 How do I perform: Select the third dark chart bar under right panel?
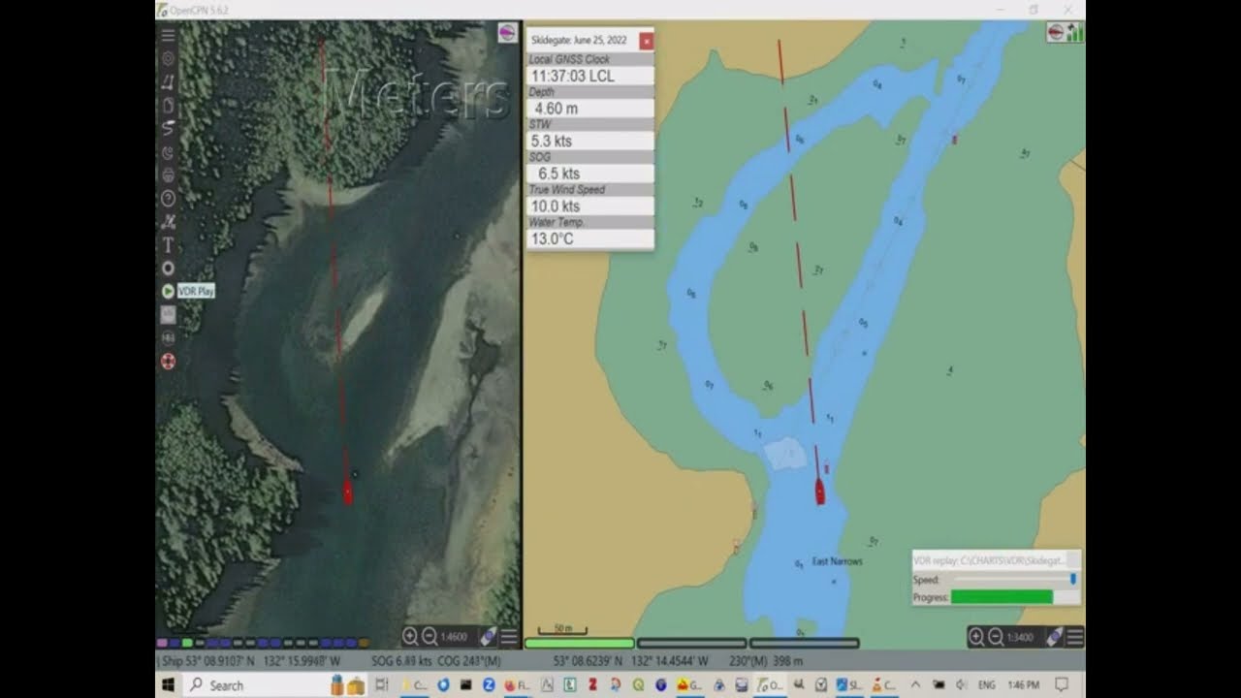point(805,643)
